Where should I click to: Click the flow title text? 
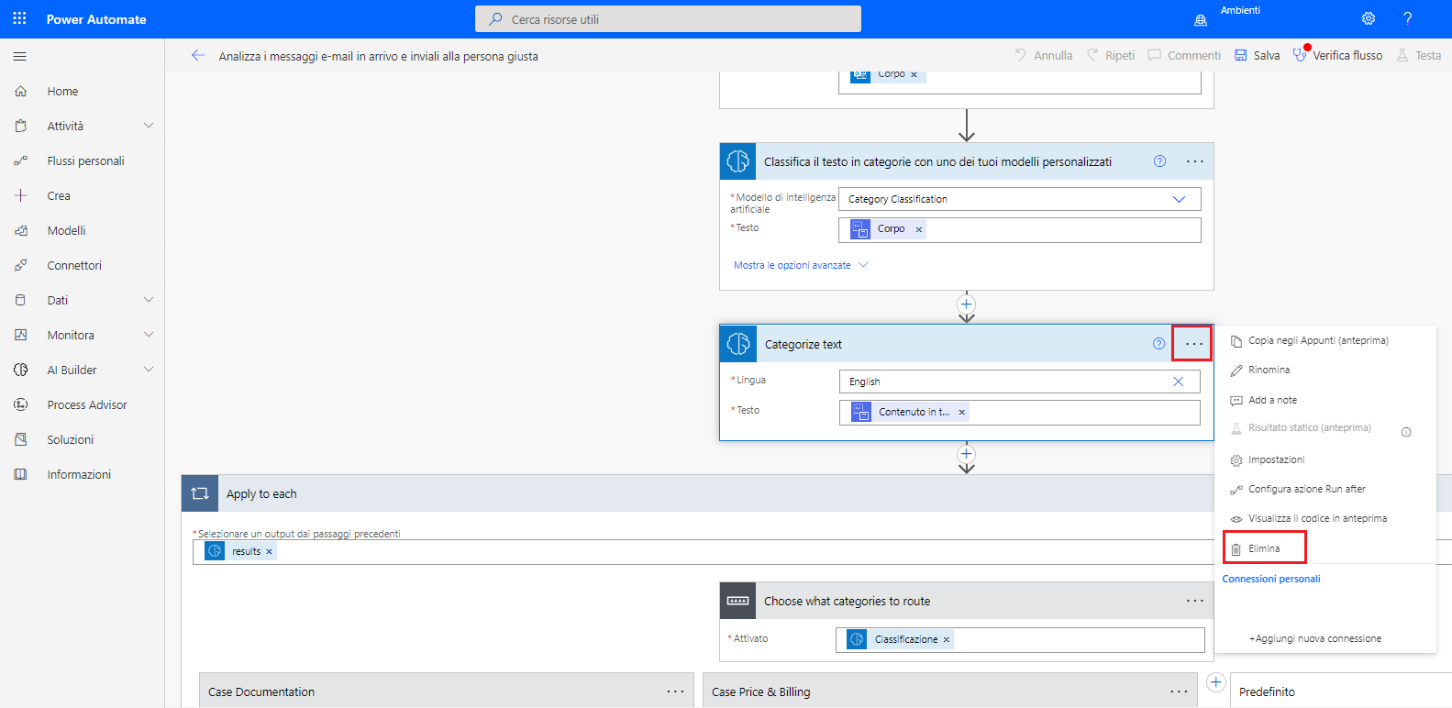[378, 56]
